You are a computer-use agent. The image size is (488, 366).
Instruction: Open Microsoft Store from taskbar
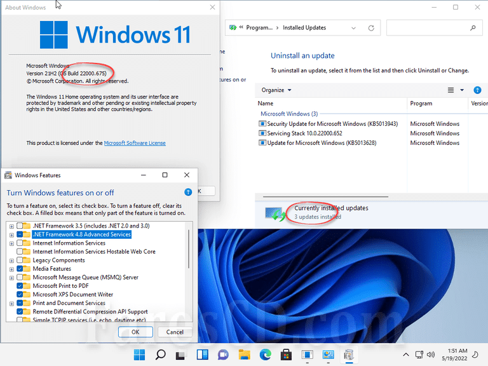point(286,355)
